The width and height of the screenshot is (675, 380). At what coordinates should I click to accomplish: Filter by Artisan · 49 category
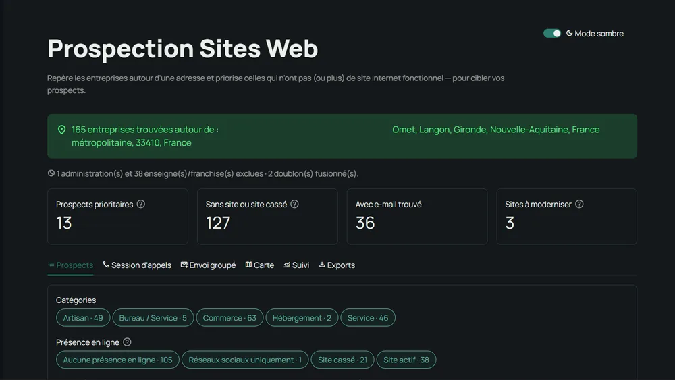click(x=83, y=318)
